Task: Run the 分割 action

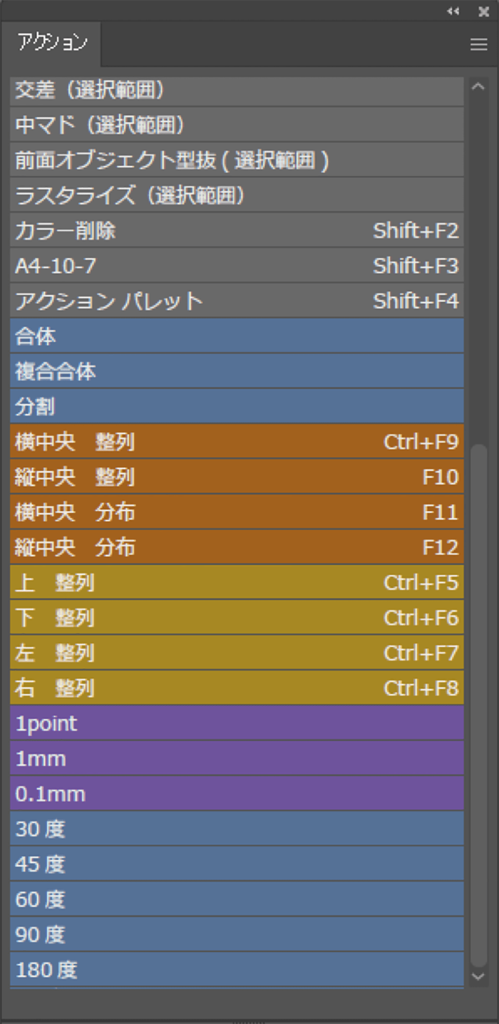Action: [237, 407]
